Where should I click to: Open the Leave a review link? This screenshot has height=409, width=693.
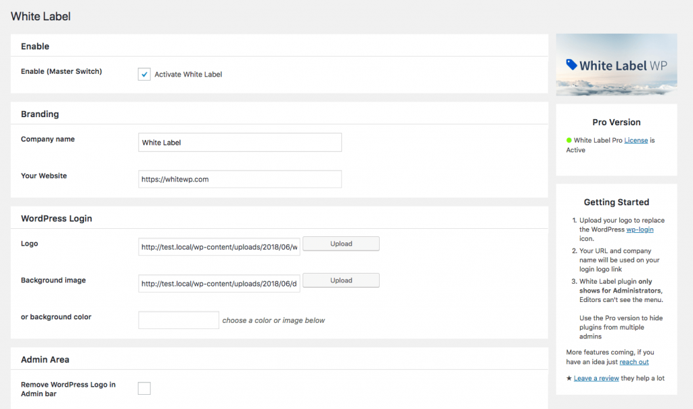coord(596,378)
